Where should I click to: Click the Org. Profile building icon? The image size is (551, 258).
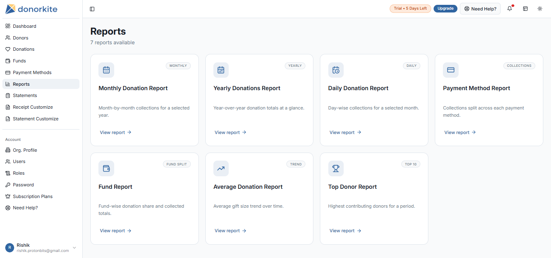click(x=8, y=150)
